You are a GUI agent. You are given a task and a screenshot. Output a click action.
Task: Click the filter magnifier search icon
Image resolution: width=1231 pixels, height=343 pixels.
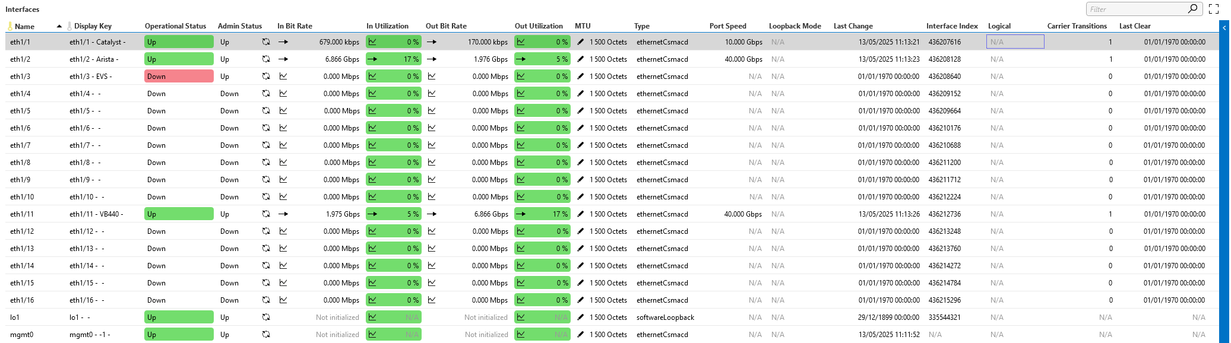click(1192, 9)
